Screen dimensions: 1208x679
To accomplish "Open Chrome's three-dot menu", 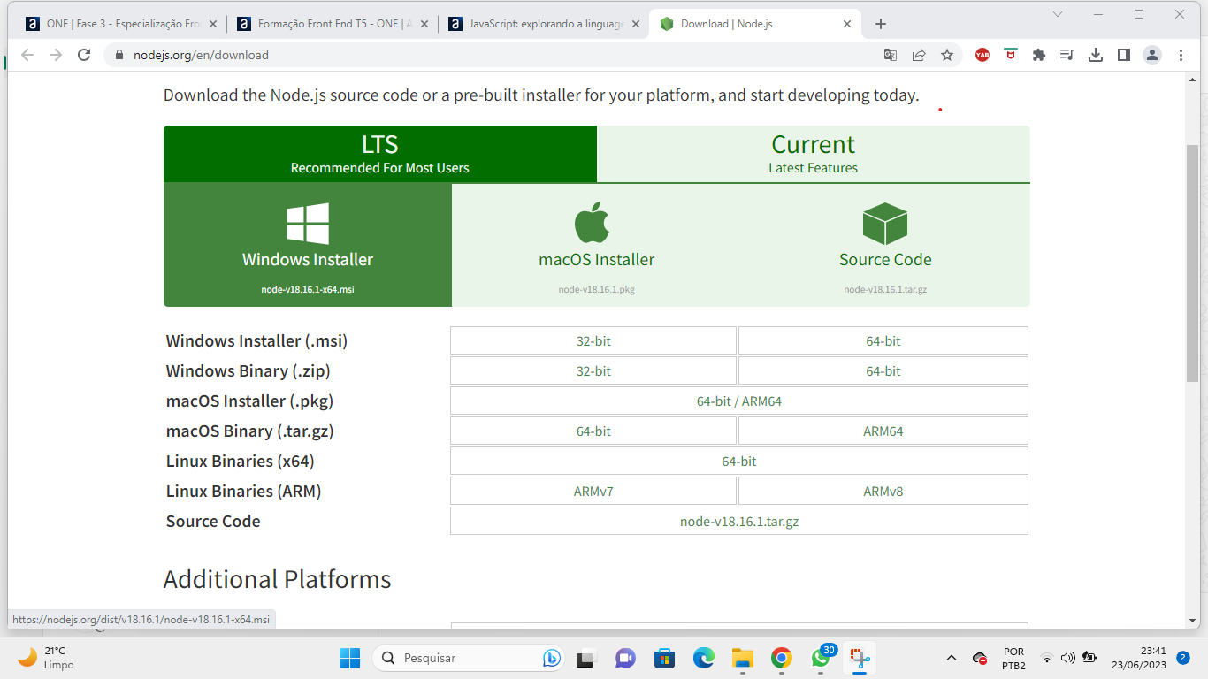I will point(1181,55).
